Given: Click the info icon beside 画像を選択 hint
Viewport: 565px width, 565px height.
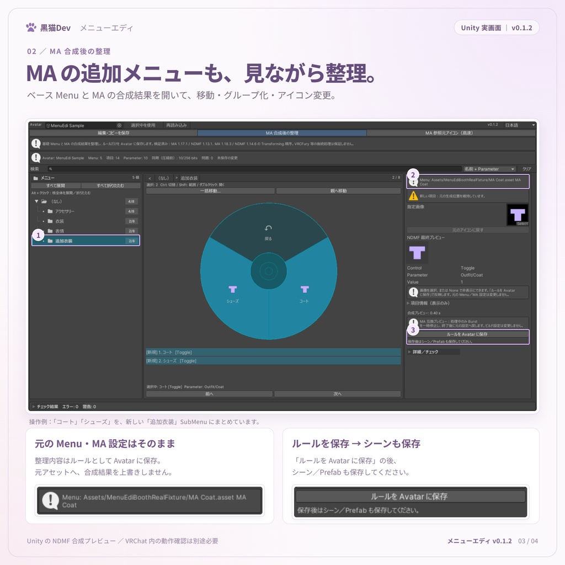Looking at the screenshot, I should 413,292.
